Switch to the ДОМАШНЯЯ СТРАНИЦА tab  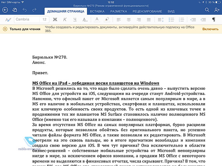pyautogui.click(x=66, y=11)
